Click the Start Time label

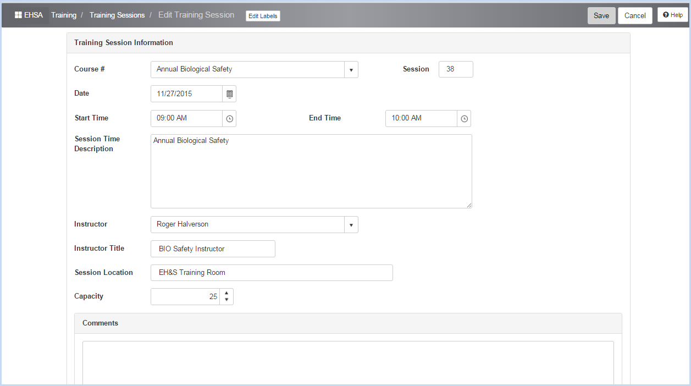(91, 118)
